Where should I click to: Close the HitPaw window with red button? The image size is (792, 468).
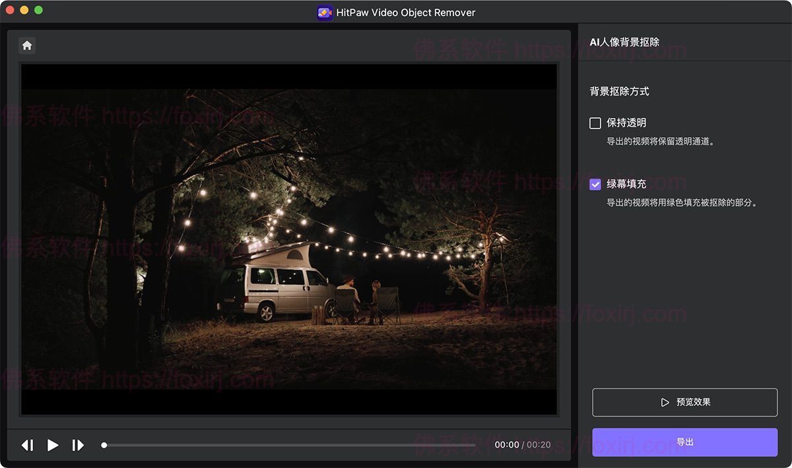[10, 11]
